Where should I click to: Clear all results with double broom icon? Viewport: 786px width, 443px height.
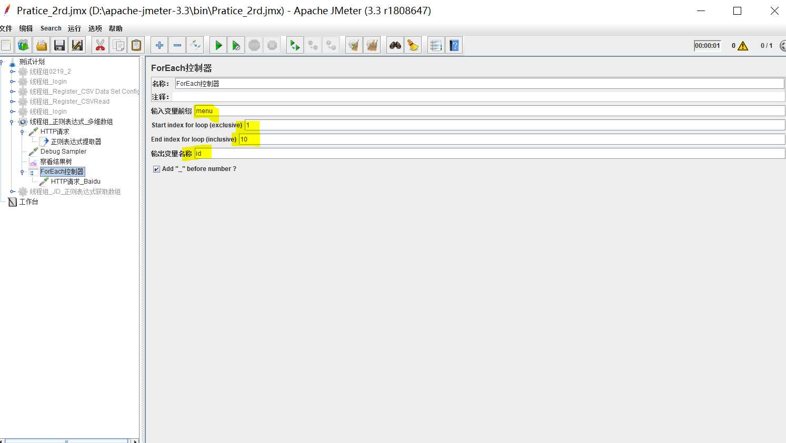(x=372, y=46)
